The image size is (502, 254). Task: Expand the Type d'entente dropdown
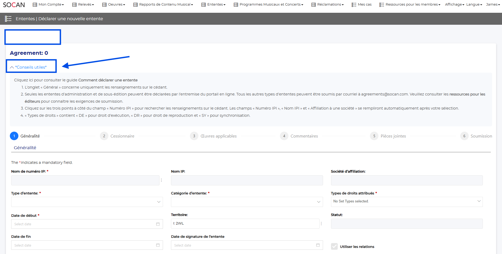coord(87,202)
